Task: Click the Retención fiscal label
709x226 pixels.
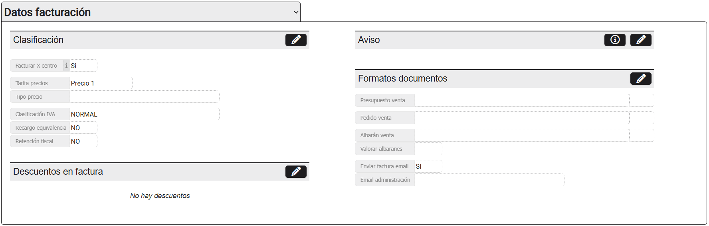Action: coord(34,141)
